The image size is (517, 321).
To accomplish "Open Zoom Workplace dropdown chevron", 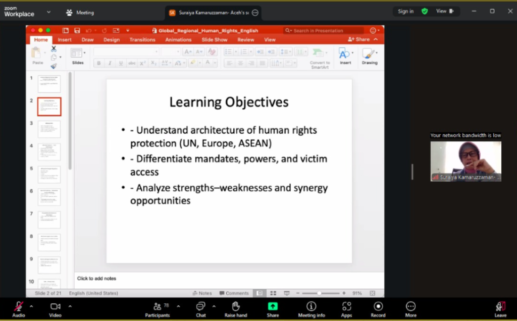I will point(49,12).
